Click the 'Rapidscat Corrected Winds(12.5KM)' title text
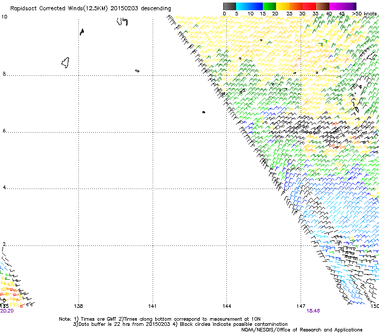 (59, 9)
